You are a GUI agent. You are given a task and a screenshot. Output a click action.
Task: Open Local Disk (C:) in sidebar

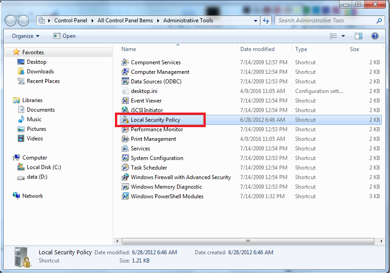tap(39, 167)
